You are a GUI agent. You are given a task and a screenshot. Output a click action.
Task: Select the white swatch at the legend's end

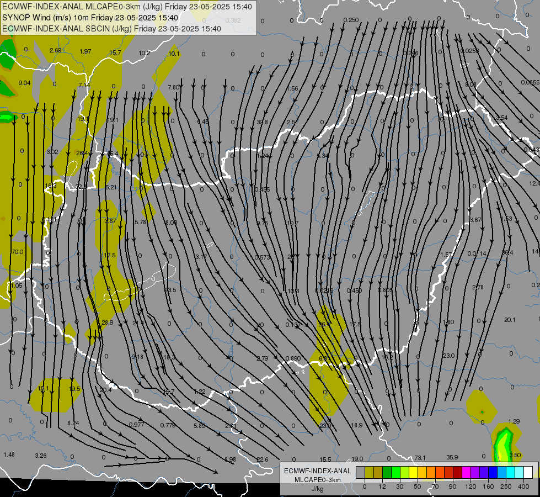click(x=528, y=472)
